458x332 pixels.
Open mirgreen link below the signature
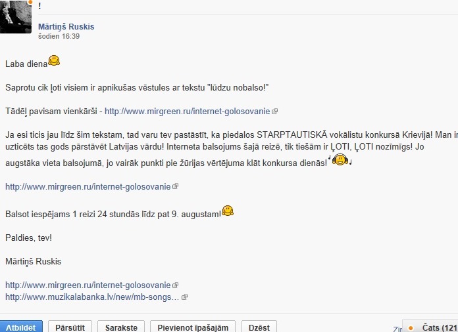coord(88,285)
